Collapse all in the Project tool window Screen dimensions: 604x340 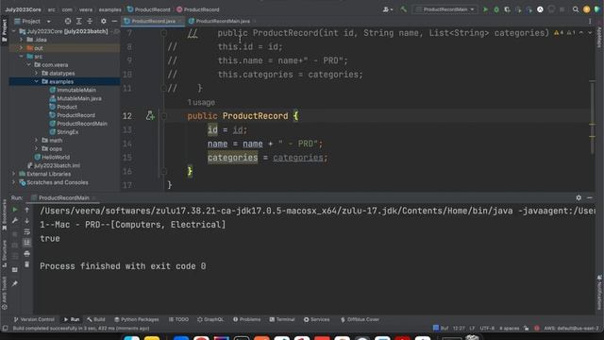pos(90,21)
